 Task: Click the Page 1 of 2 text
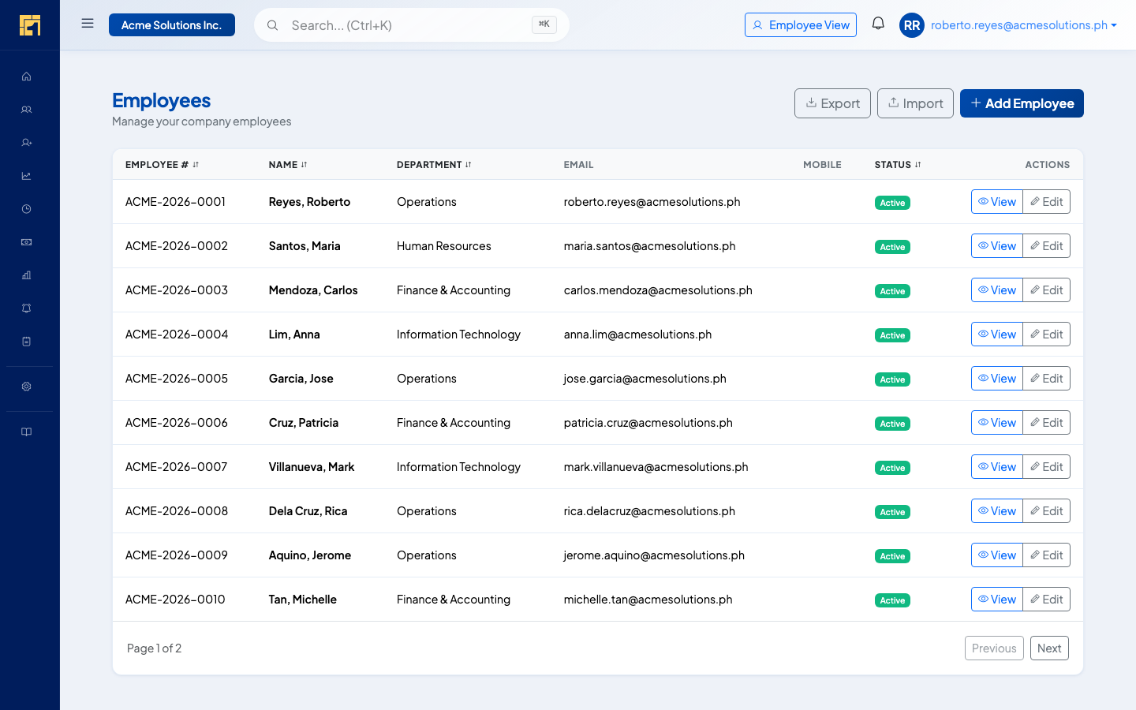point(154,648)
